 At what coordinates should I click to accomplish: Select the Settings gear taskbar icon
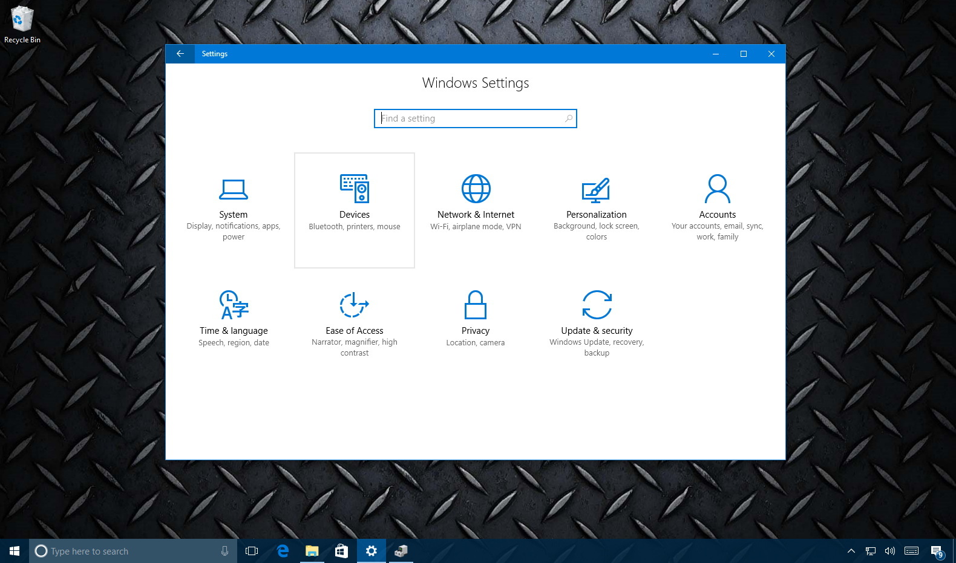tap(372, 551)
